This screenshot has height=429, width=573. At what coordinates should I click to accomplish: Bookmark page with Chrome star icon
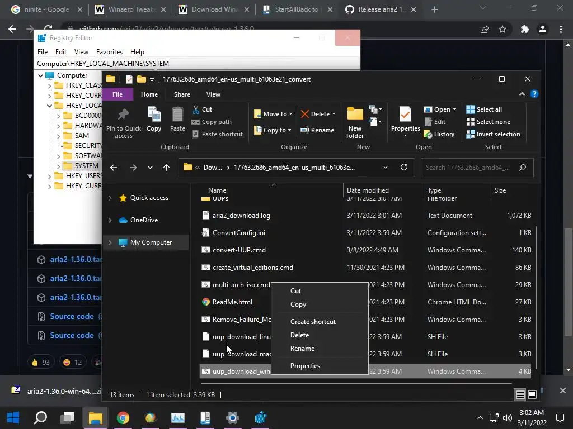(502, 29)
